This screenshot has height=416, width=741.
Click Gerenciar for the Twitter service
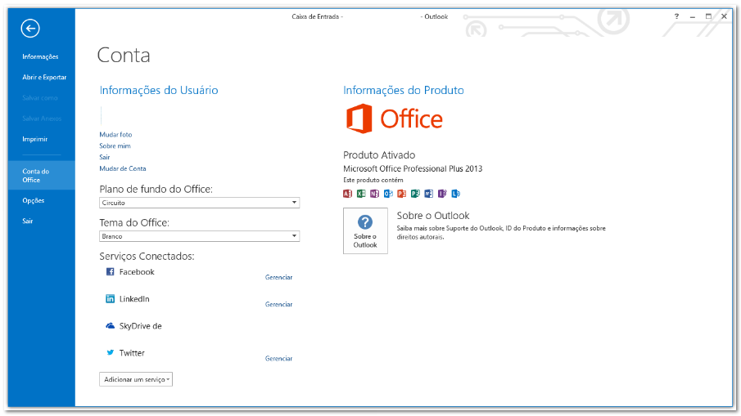point(279,359)
